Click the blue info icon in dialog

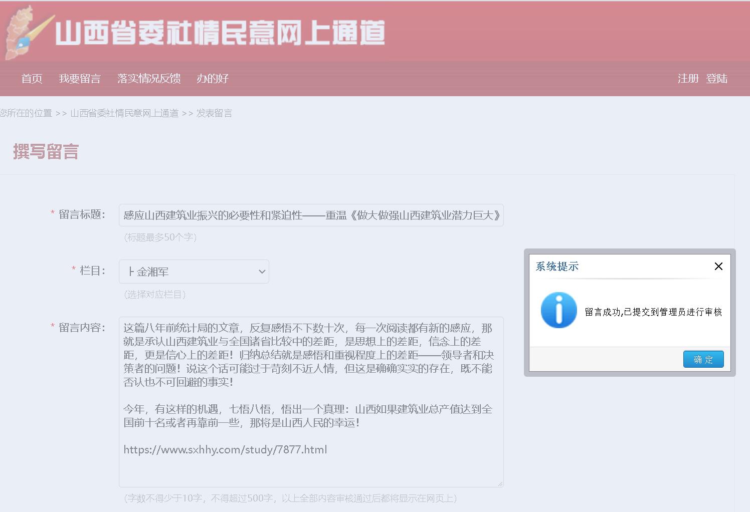point(558,311)
